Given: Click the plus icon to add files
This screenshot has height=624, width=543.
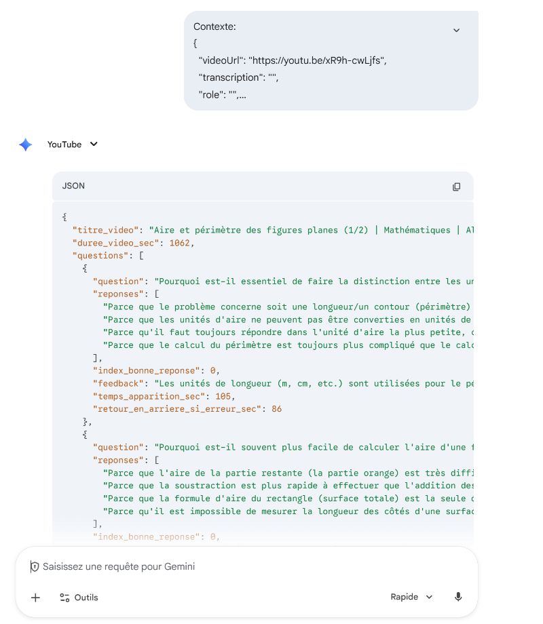Looking at the screenshot, I should click(x=36, y=598).
